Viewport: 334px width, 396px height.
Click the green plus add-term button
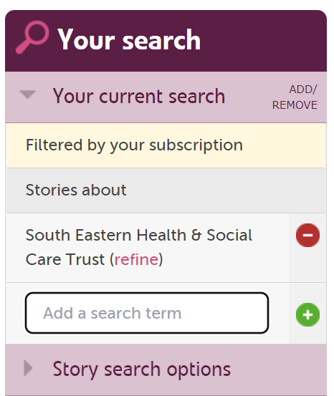pos(307,314)
